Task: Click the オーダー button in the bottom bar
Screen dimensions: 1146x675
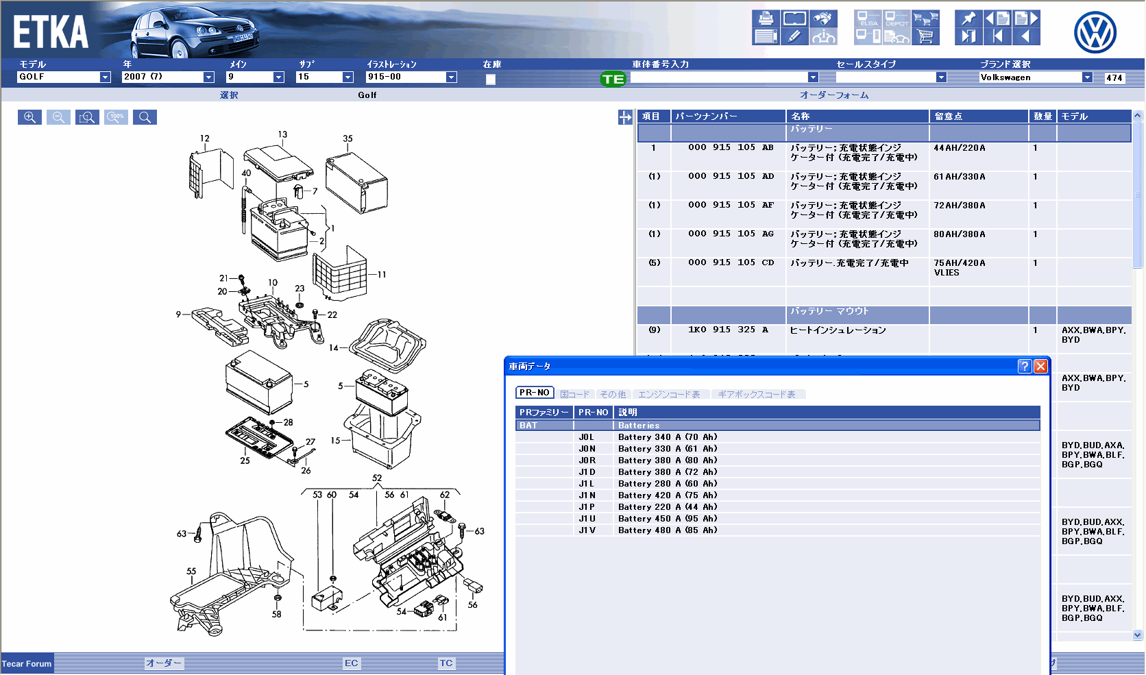Action: 164,663
